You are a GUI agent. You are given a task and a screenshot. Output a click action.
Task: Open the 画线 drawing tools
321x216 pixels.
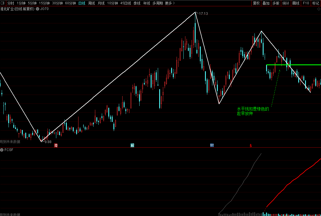coord(296,3)
